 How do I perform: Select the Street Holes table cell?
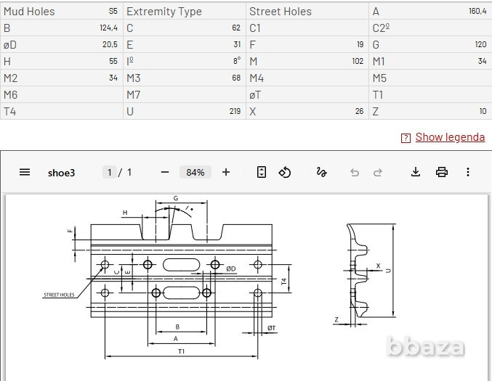pyautogui.click(x=307, y=12)
